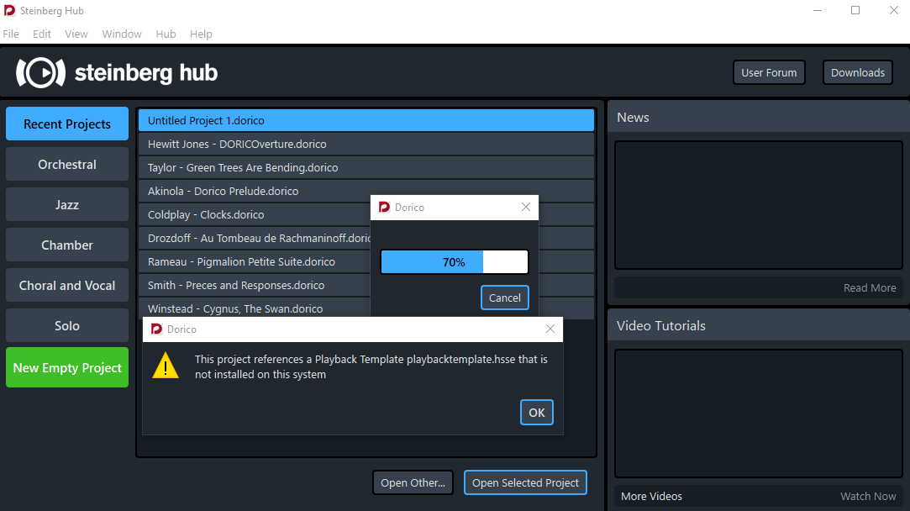Maximize the Steinberg Hub window
Screen dimensions: 910x511
[x=855, y=10]
